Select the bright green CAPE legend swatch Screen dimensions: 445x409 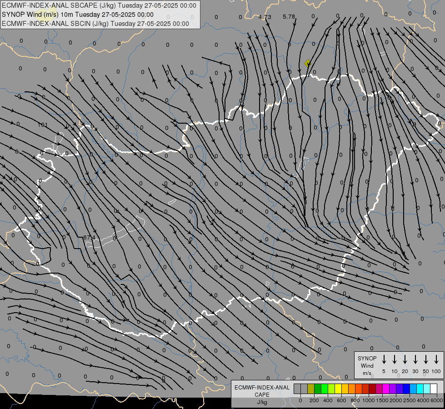click(325, 389)
